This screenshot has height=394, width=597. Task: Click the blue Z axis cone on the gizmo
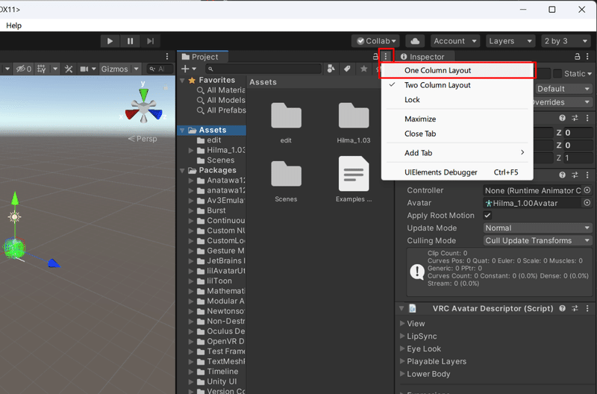156,114
